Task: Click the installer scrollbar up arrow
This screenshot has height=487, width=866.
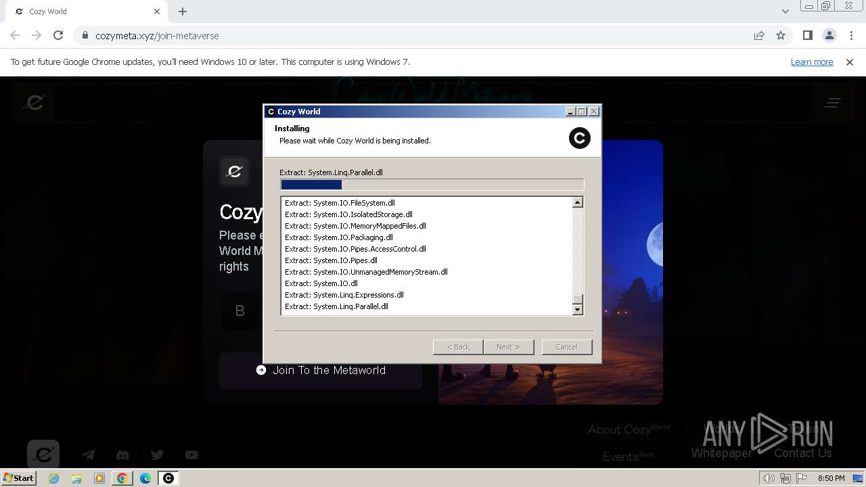Action: [x=578, y=202]
